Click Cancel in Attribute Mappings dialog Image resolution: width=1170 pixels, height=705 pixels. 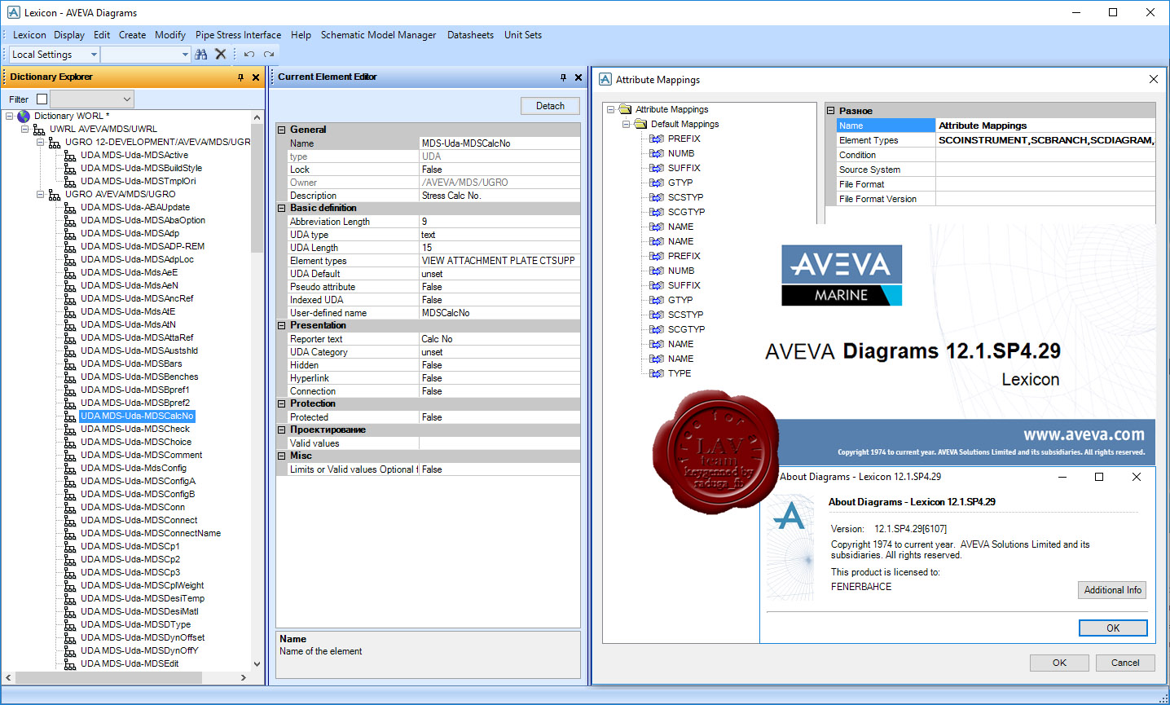point(1125,663)
